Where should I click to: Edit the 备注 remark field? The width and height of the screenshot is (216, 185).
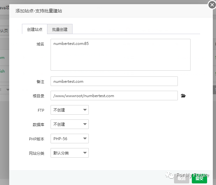[x=114, y=81]
